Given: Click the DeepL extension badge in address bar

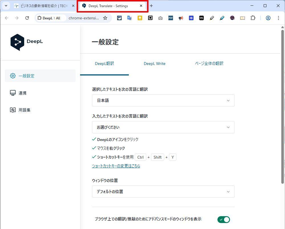Looking at the screenshot, I should [50, 18].
